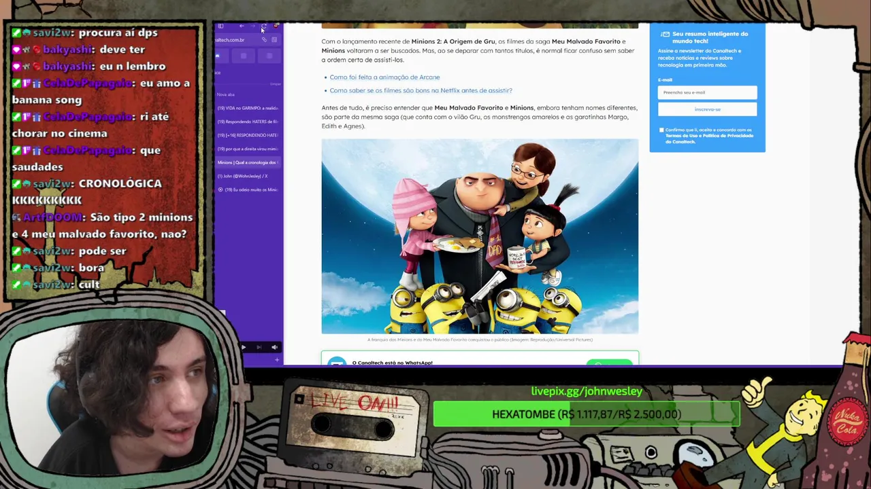The height and width of the screenshot is (489, 871).
Task: Mute audio using the sidebar speaker icon
Action: point(274,347)
